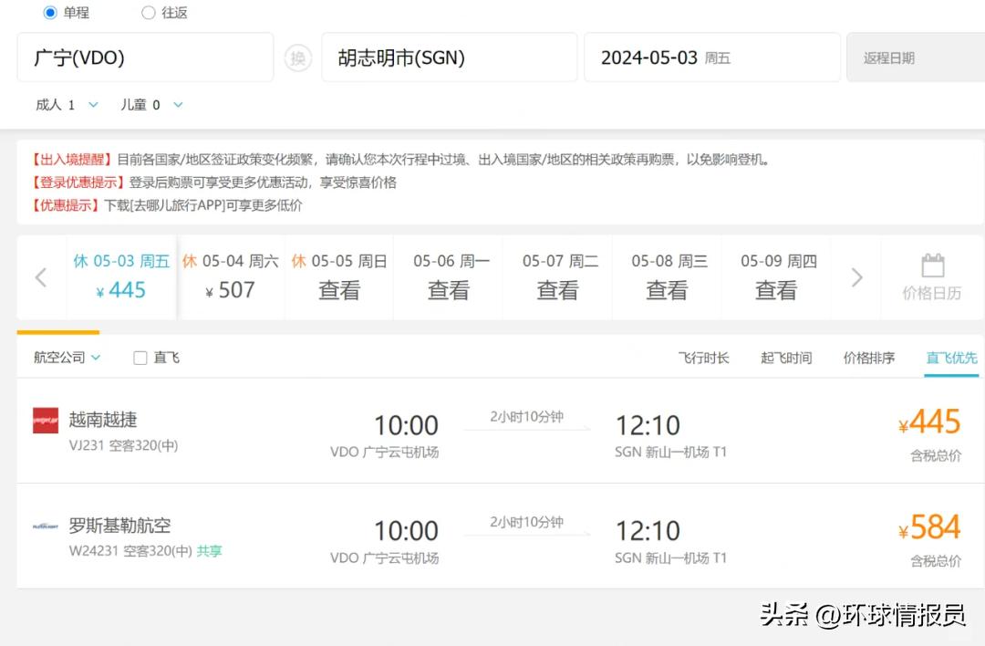Click the 2024-05-03 departure date field
This screenshot has height=646, width=985.
712,57
